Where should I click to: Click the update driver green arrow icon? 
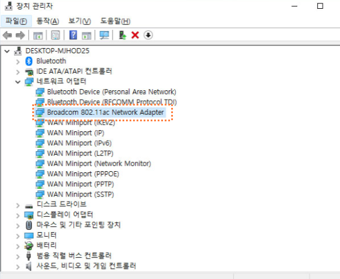123,35
